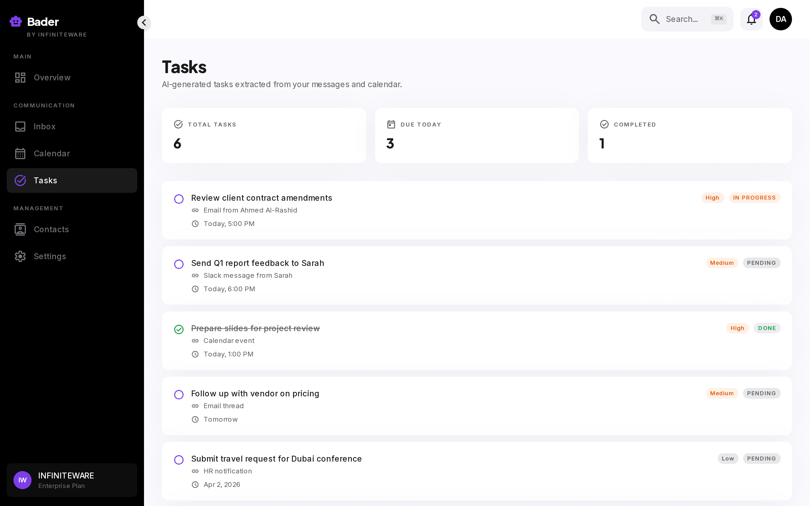Click the link icon beside Email thread

[195, 406]
